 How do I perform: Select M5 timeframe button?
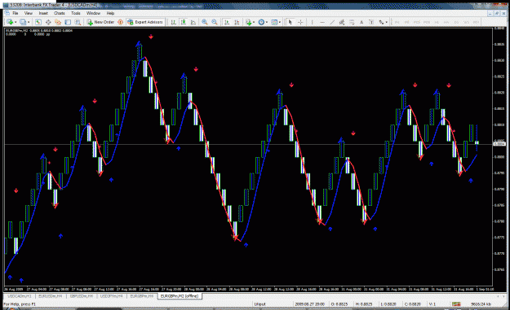(406, 22)
